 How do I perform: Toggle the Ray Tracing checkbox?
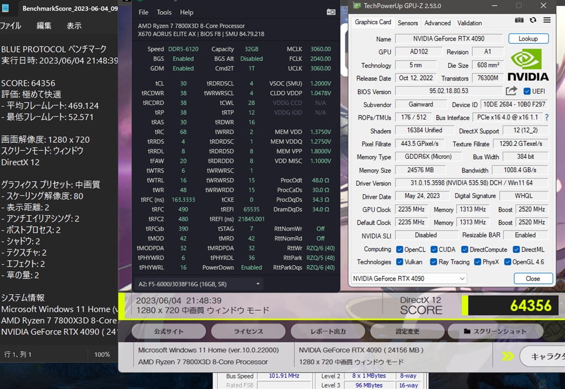[x=434, y=262]
